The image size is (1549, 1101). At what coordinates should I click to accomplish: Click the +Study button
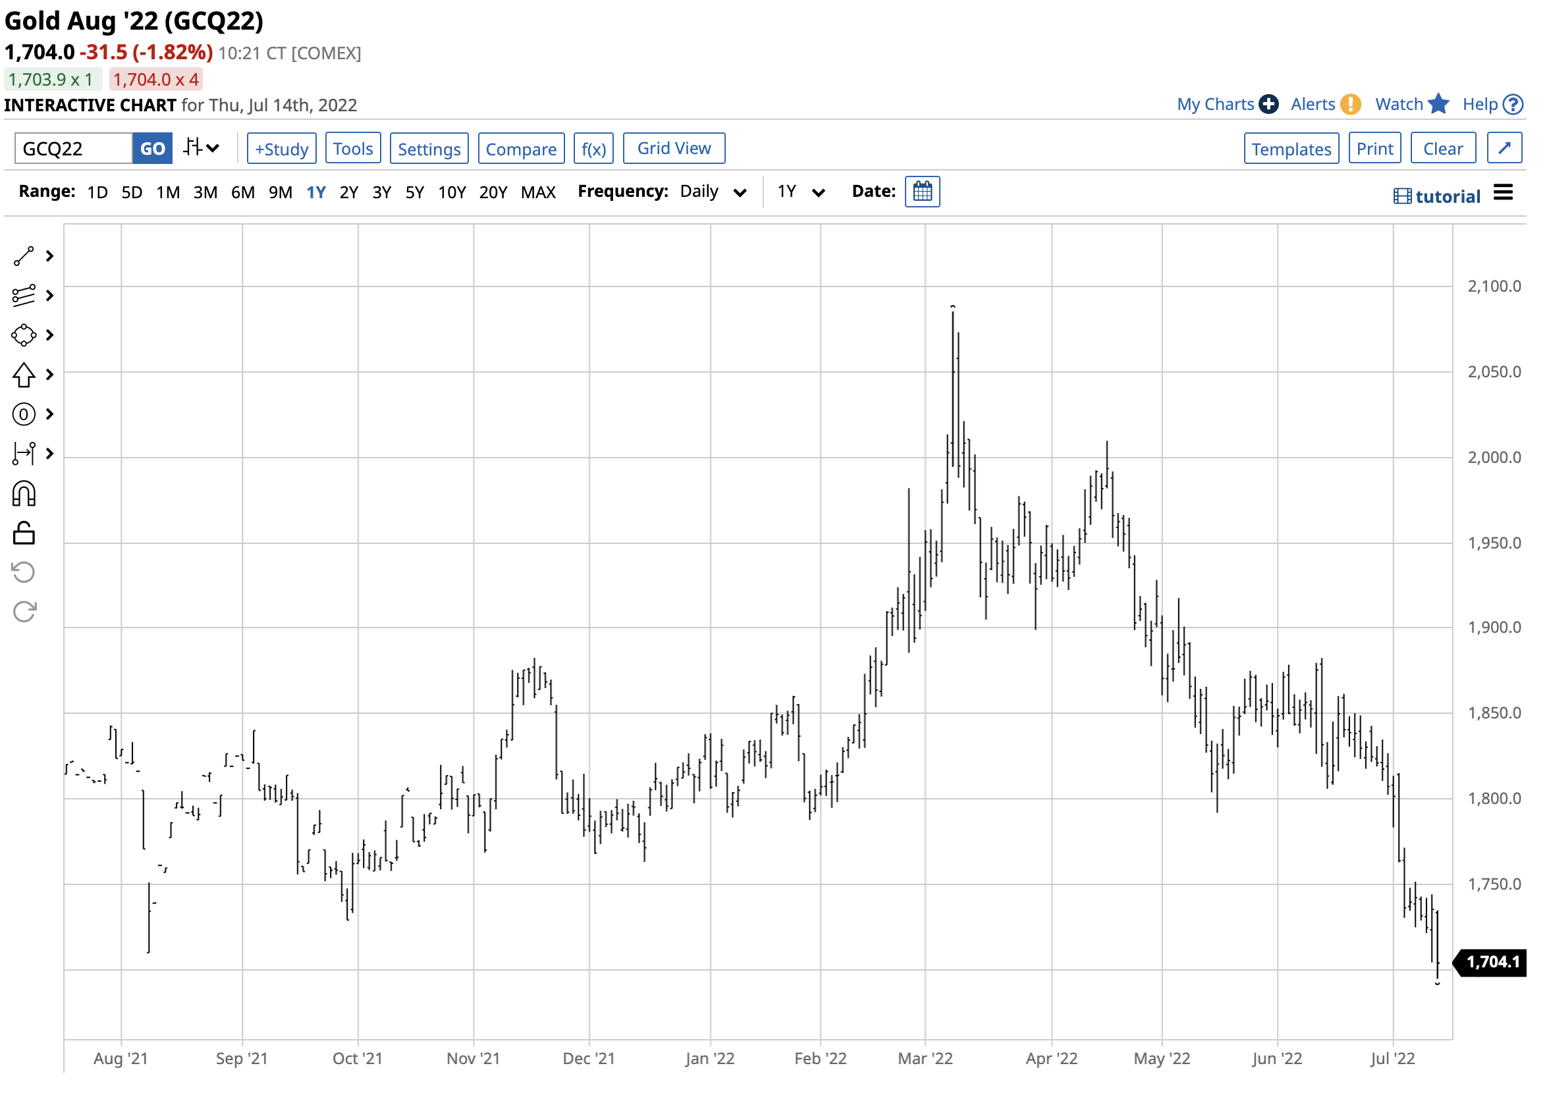281,148
